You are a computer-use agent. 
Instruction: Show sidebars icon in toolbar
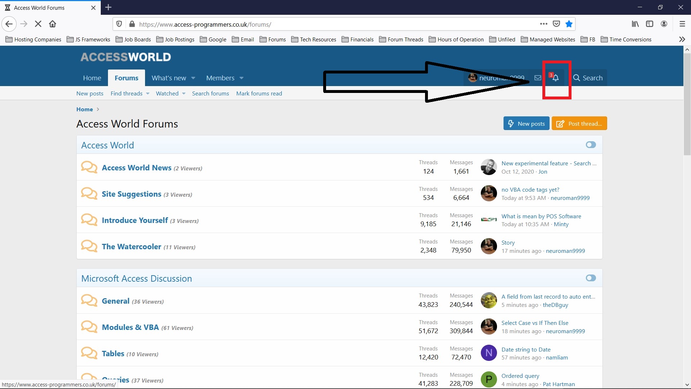pos(650,24)
